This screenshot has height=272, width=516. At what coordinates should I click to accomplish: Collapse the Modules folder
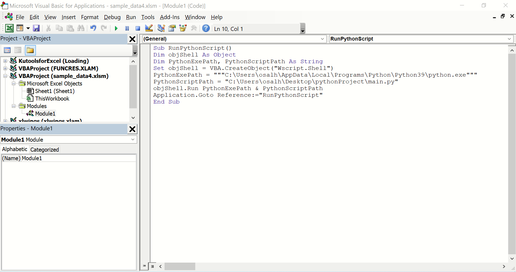(x=13, y=106)
